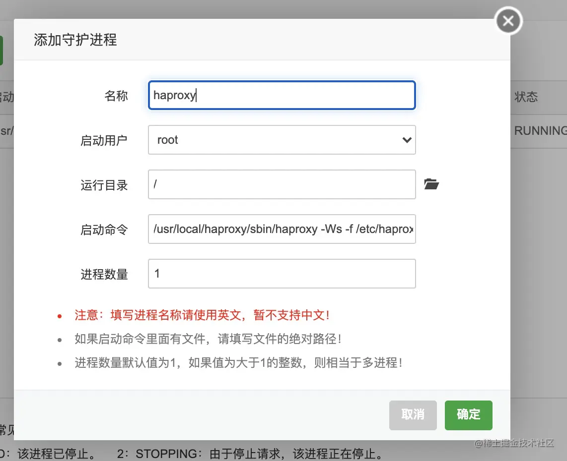Viewport: 567px width, 461px height.
Task: Click into the 运行目录 path field
Action: pos(282,184)
